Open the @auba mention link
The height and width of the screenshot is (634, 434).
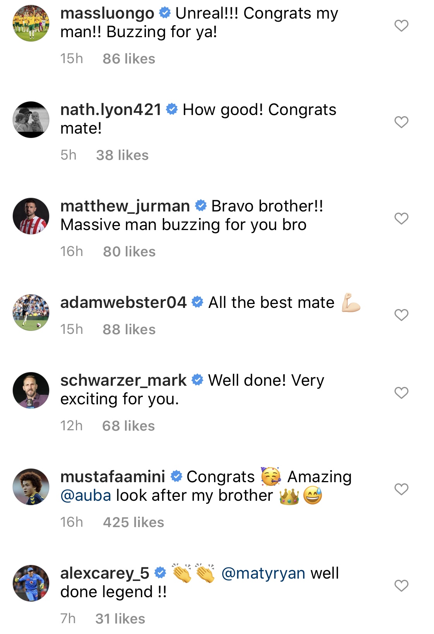86,495
